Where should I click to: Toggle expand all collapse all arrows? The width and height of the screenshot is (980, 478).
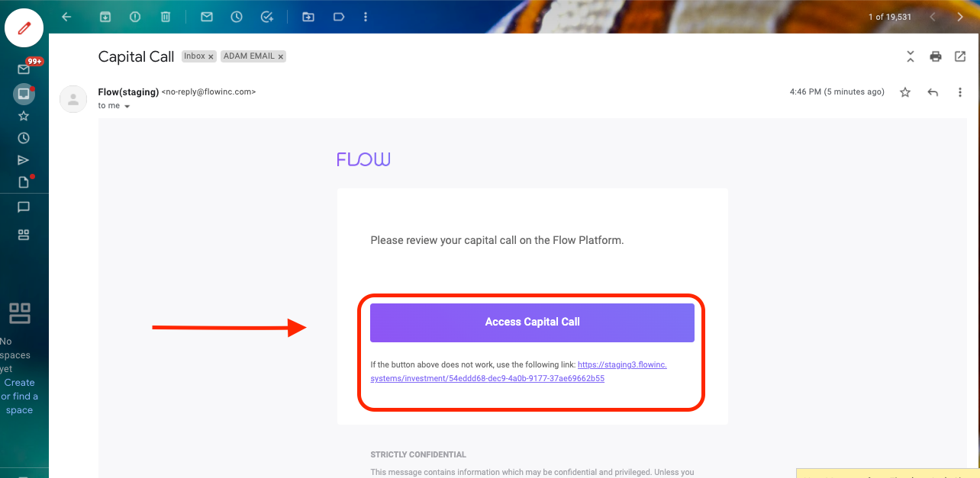(910, 56)
